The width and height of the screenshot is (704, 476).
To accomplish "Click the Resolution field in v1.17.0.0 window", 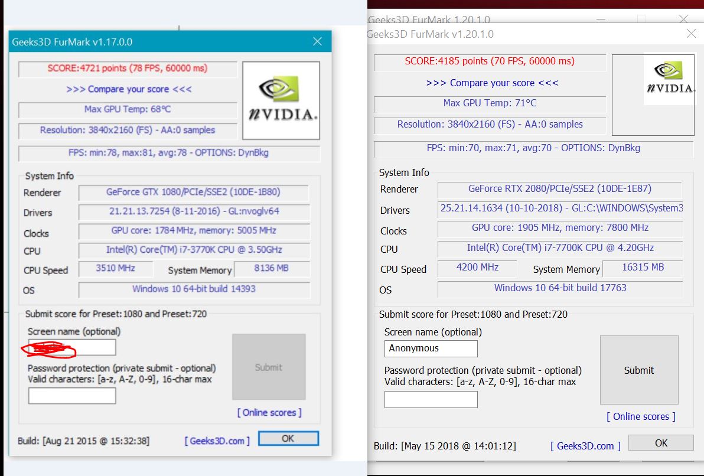I will tap(128, 131).
